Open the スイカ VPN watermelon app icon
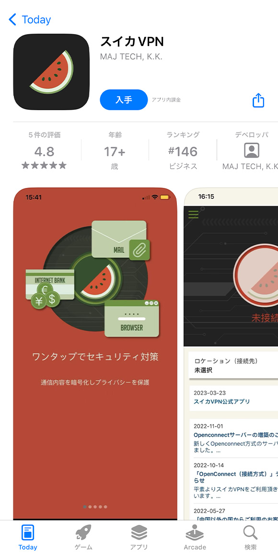 point(51,72)
